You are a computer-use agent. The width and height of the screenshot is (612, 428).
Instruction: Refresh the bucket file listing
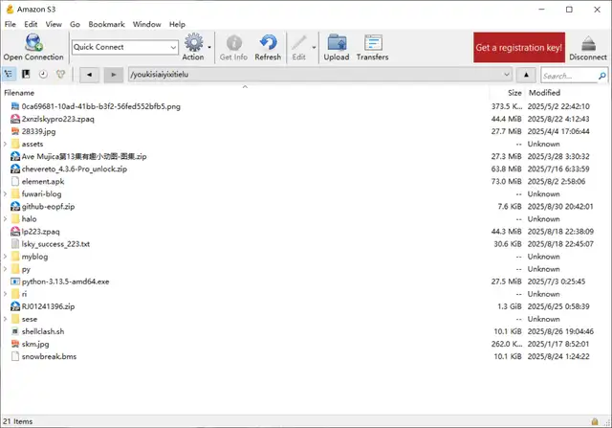pos(268,46)
